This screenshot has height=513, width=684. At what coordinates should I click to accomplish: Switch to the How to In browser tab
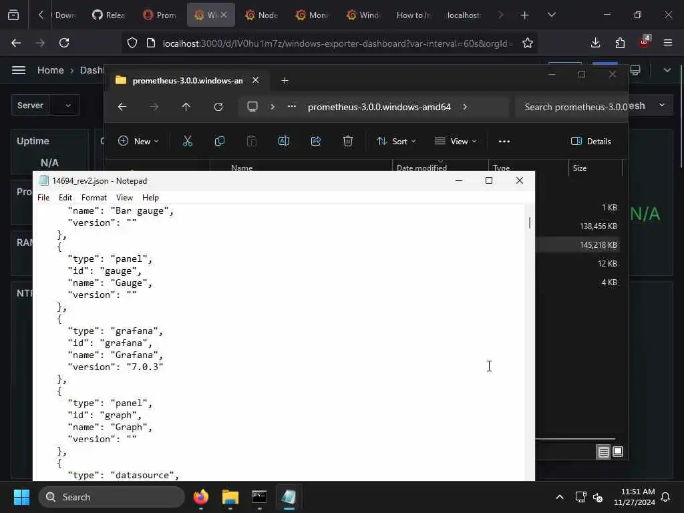[x=413, y=15]
